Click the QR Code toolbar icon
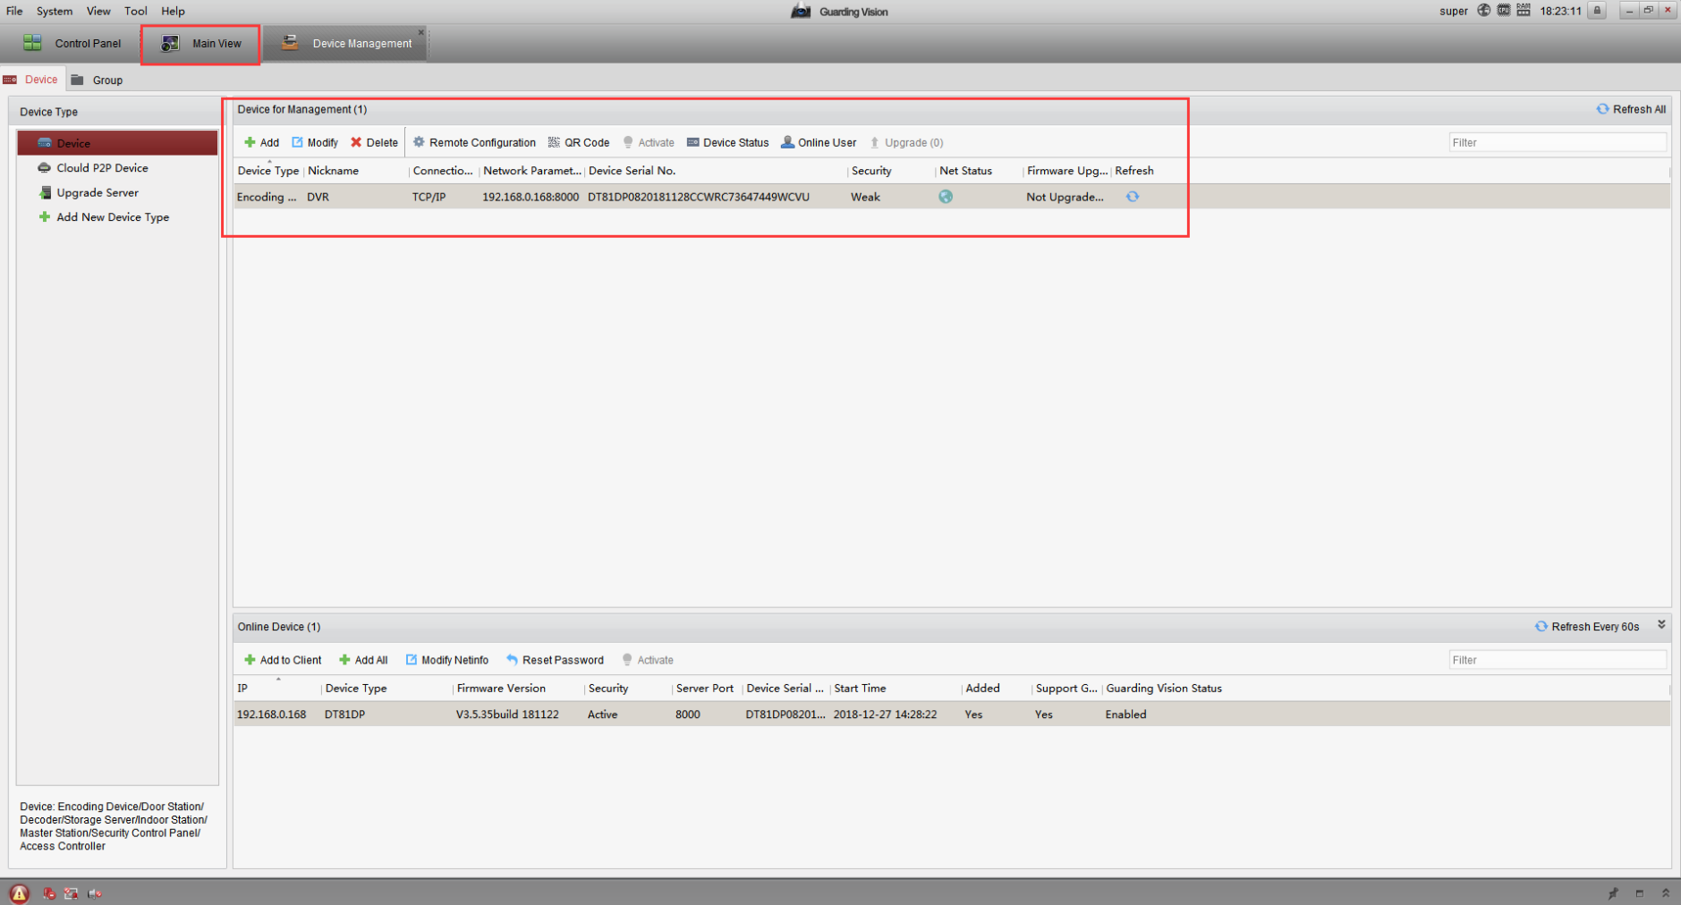The image size is (1681, 905). click(554, 142)
